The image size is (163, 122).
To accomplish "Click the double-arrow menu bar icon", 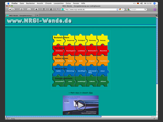I will tap(134, 3).
